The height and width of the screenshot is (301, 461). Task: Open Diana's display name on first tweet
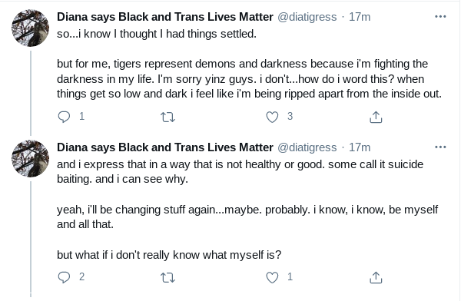pos(165,17)
